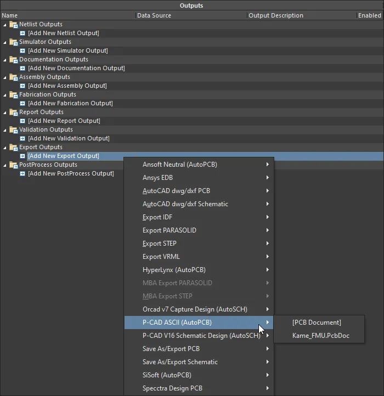The image size is (384, 396).
Task: Open the Export VRML submenu
Action: [x=199, y=257]
